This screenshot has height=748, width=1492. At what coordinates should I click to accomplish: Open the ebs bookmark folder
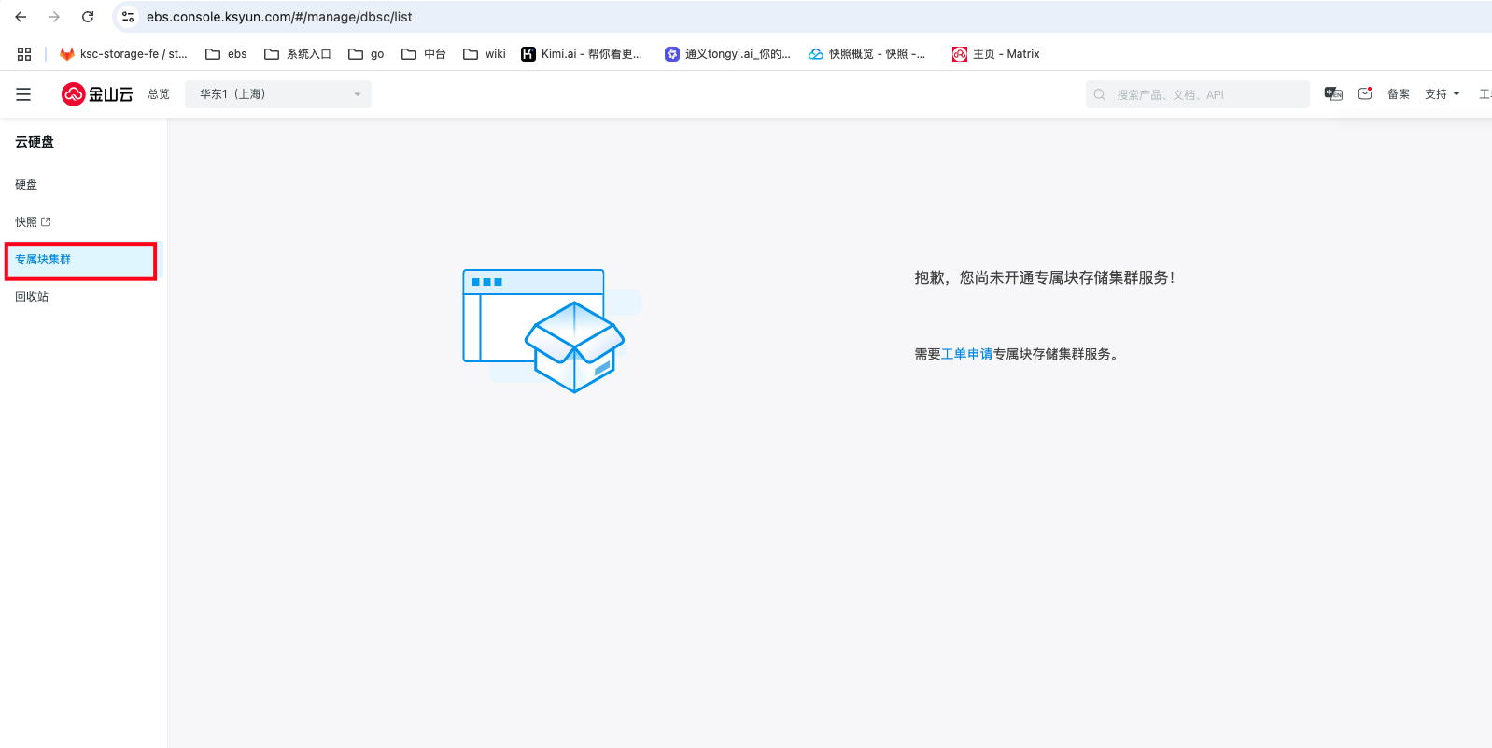227,54
